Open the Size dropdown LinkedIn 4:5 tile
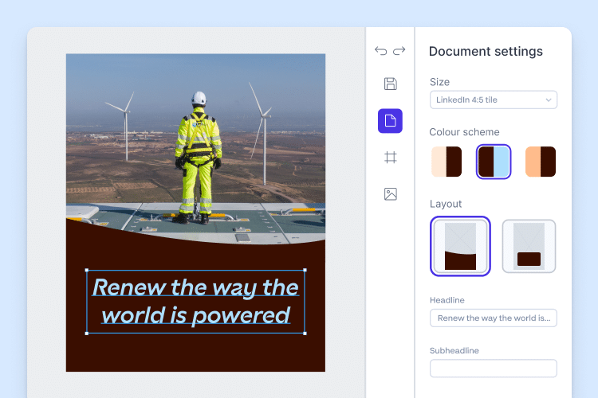This screenshot has height=398, width=598. tap(493, 99)
